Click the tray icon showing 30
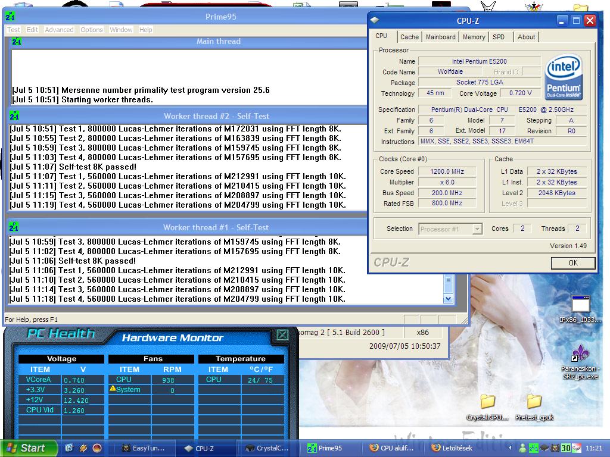This screenshot has width=610, height=457. 566,448
